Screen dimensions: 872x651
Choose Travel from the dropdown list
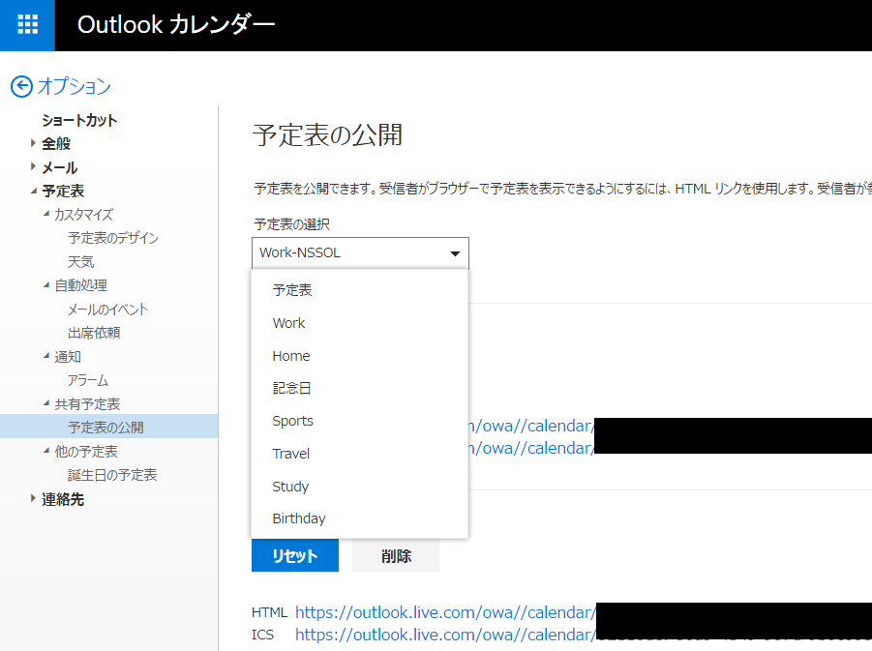tap(359, 454)
